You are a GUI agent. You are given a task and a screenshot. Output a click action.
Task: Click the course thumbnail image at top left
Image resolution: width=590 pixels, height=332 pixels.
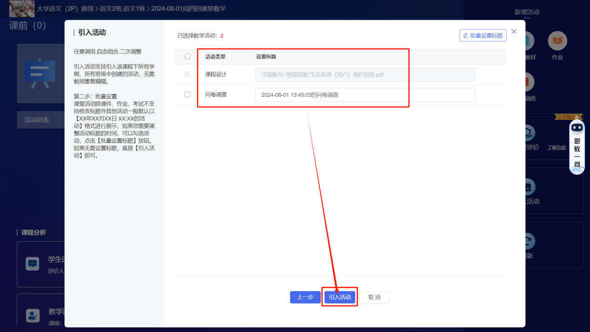coord(22,8)
